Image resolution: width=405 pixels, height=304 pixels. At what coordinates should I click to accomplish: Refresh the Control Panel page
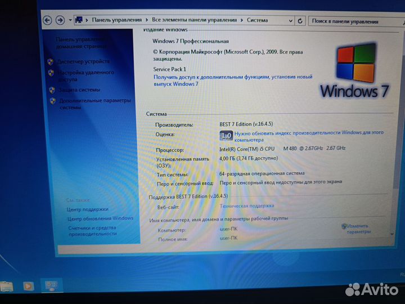(x=300, y=21)
